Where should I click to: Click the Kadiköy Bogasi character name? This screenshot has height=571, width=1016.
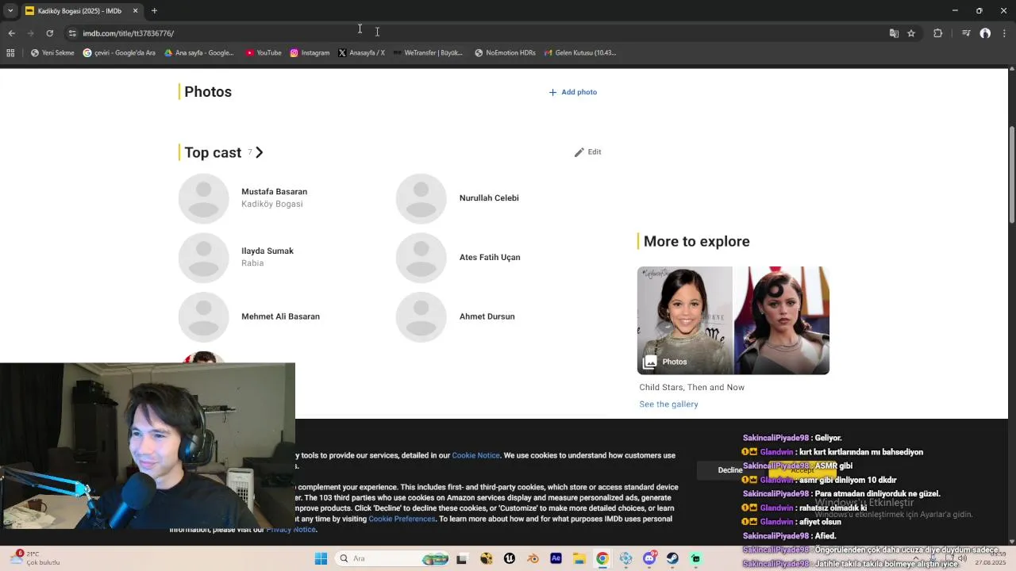272,204
